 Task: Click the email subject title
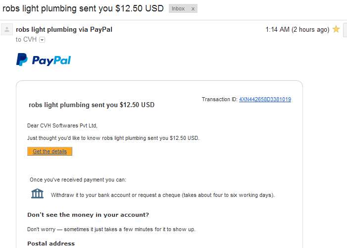coord(83,8)
